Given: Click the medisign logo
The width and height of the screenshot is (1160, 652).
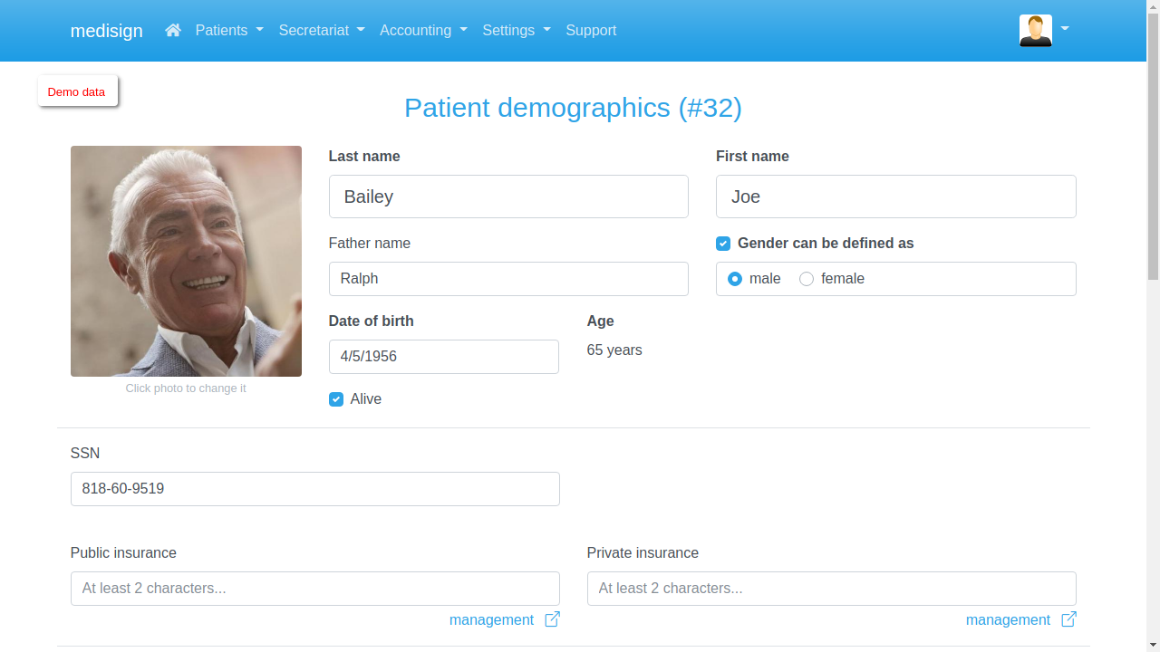Looking at the screenshot, I should pos(106,30).
